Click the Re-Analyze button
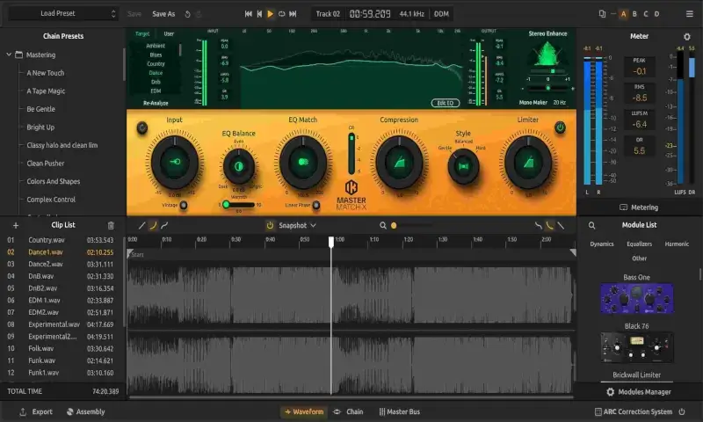The image size is (703, 422). point(156,103)
